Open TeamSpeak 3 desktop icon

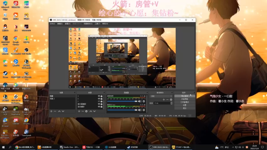26,134
